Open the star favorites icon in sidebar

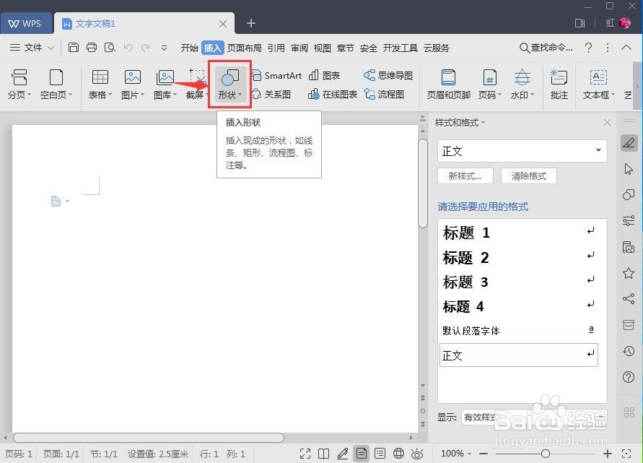(629, 273)
